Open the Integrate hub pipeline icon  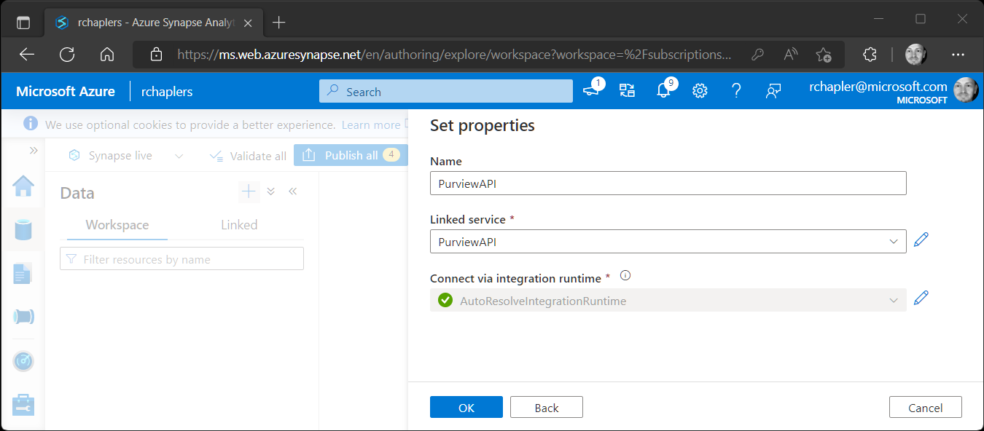click(23, 317)
